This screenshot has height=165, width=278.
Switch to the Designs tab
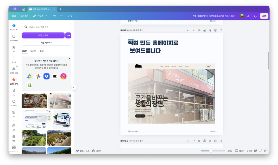point(33,51)
